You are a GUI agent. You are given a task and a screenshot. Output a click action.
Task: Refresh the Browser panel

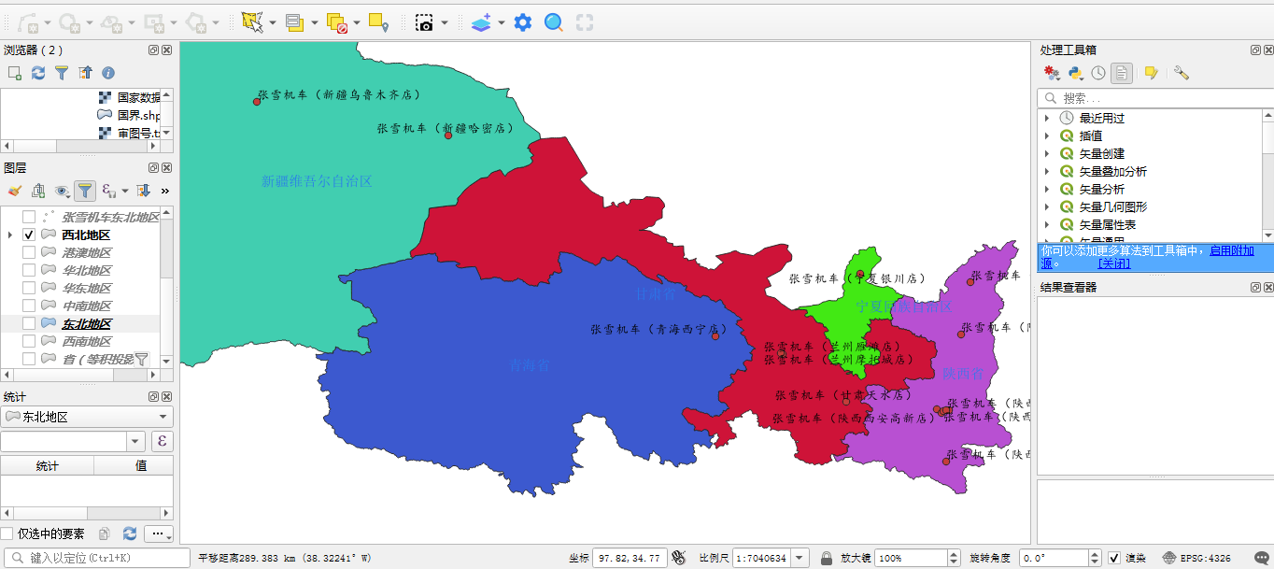coord(38,72)
